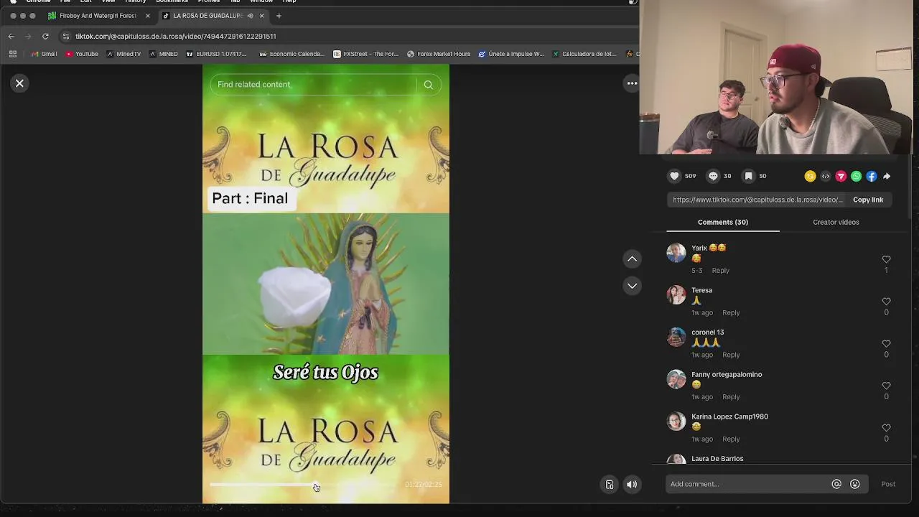Reload the page

tap(45, 36)
